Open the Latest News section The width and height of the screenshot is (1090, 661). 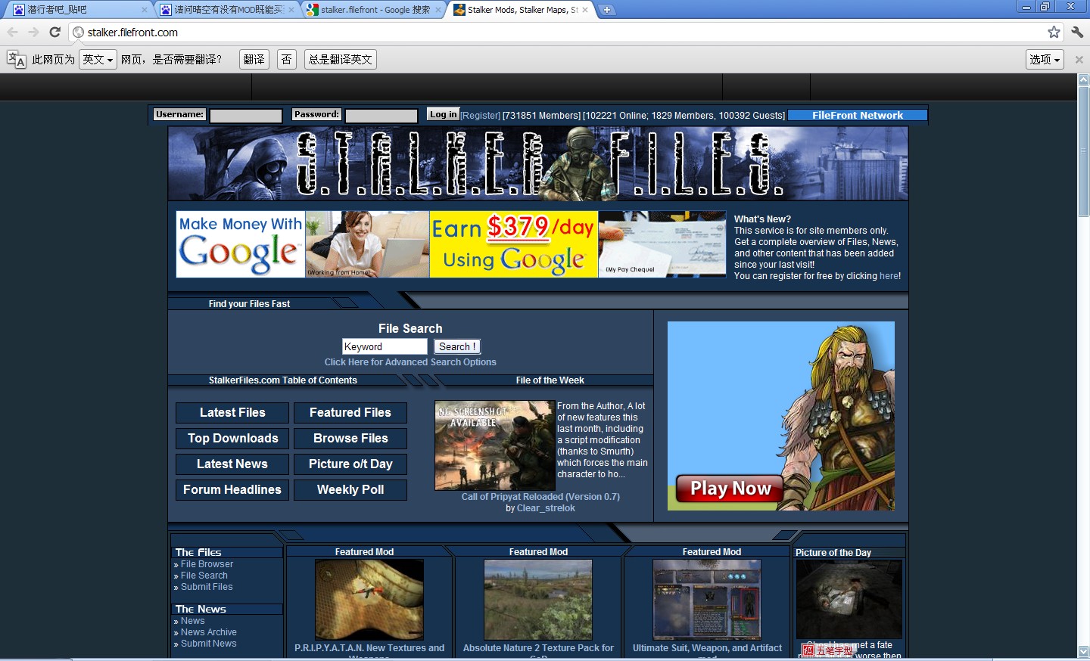pyautogui.click(x=232, y=464)
